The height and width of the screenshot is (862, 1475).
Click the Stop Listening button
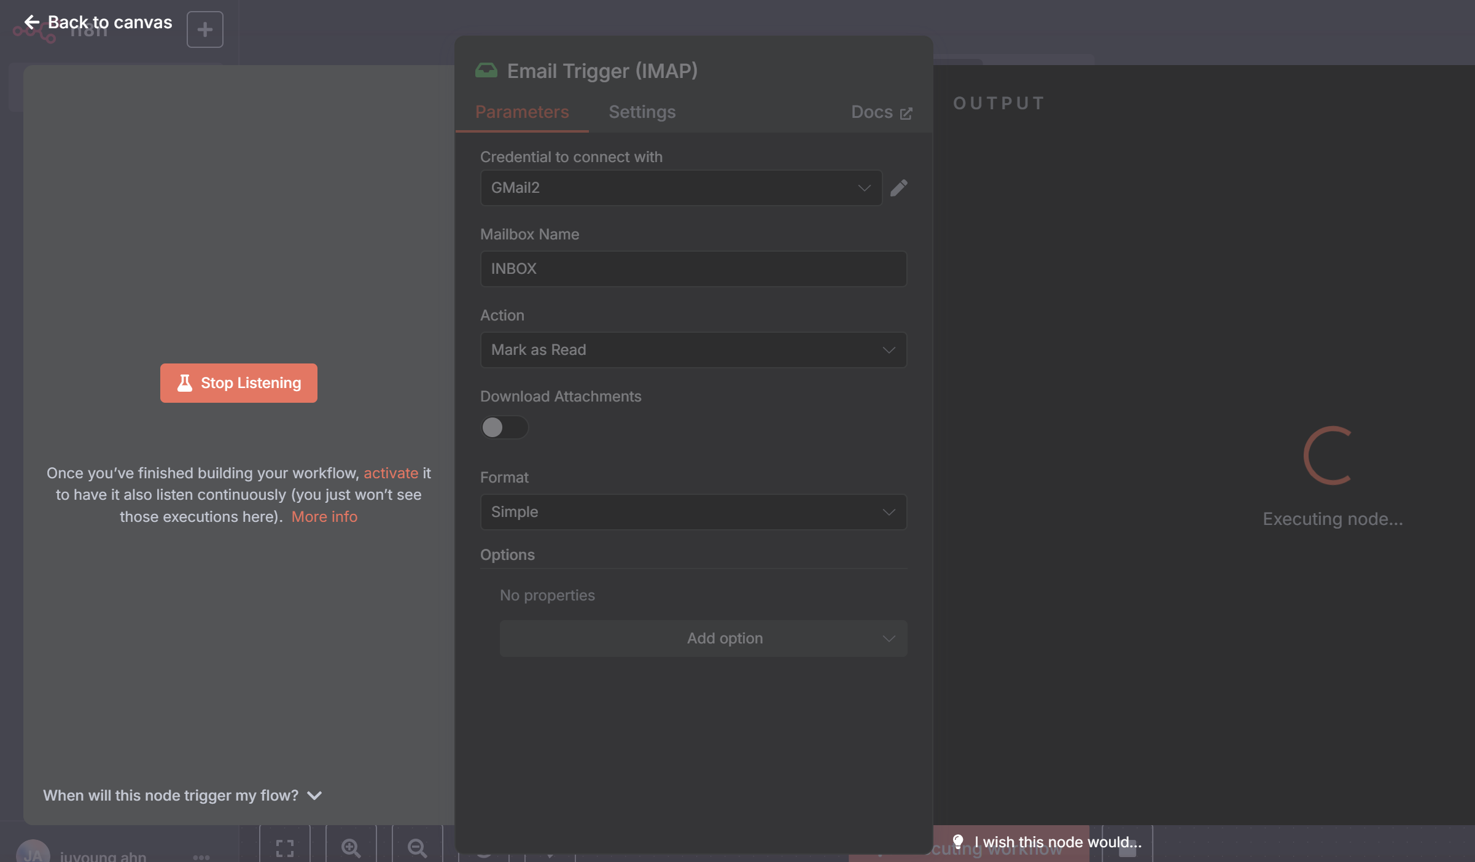click(x=238, y=383)
